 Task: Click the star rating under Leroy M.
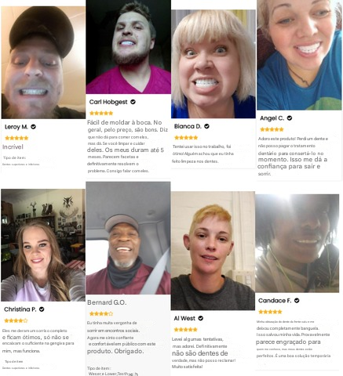coord(16,138)
